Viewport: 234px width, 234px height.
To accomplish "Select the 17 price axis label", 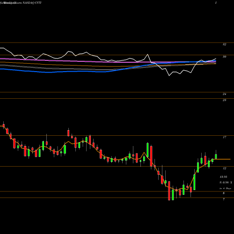I will pos(224,137).
